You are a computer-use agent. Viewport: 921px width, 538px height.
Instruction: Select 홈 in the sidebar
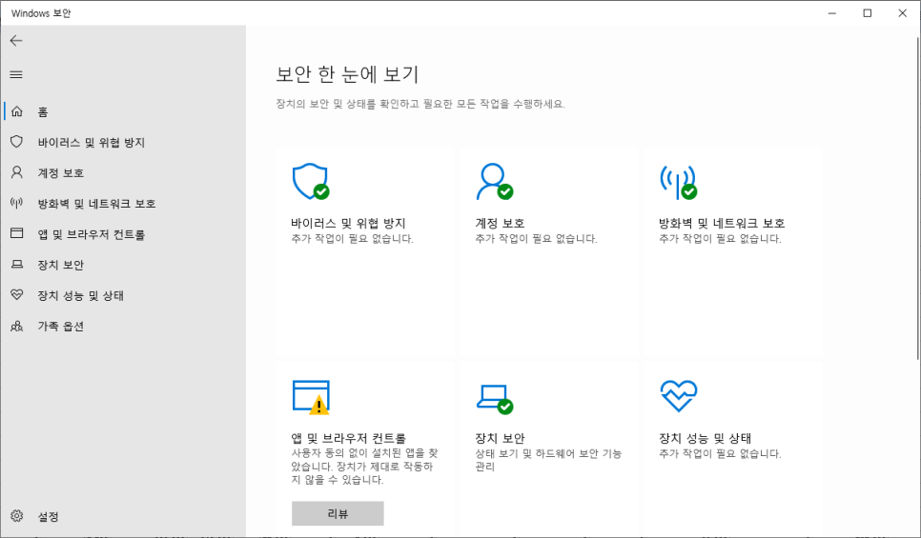pos(43,111)
